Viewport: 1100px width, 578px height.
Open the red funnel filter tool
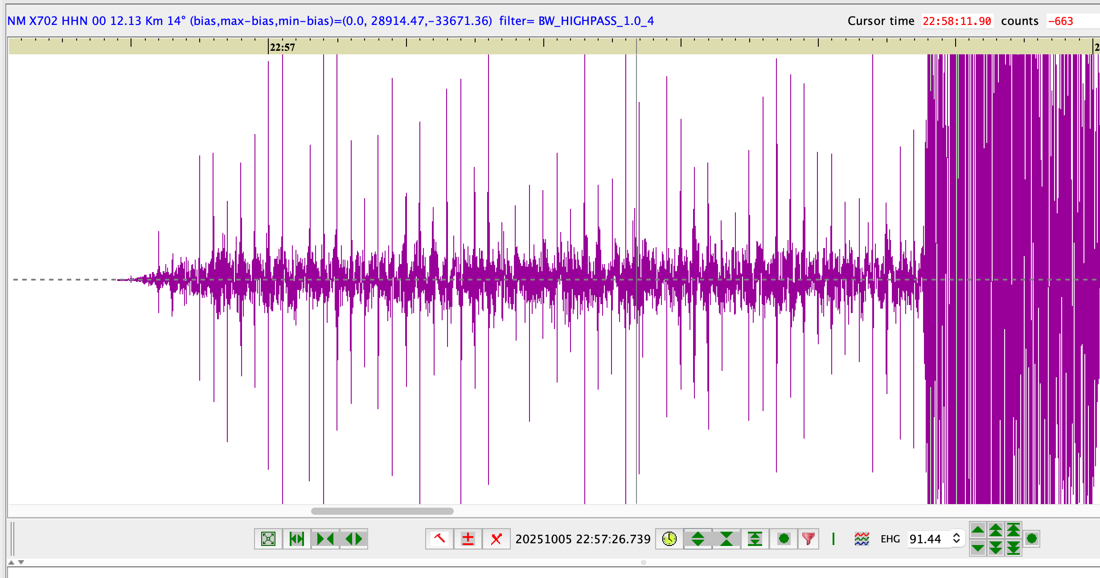point(808,539)
